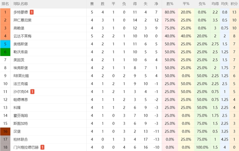Viewport: 239px width, 151px height.
Task: Sort by 均得 column header
Action: coord(215,4)
